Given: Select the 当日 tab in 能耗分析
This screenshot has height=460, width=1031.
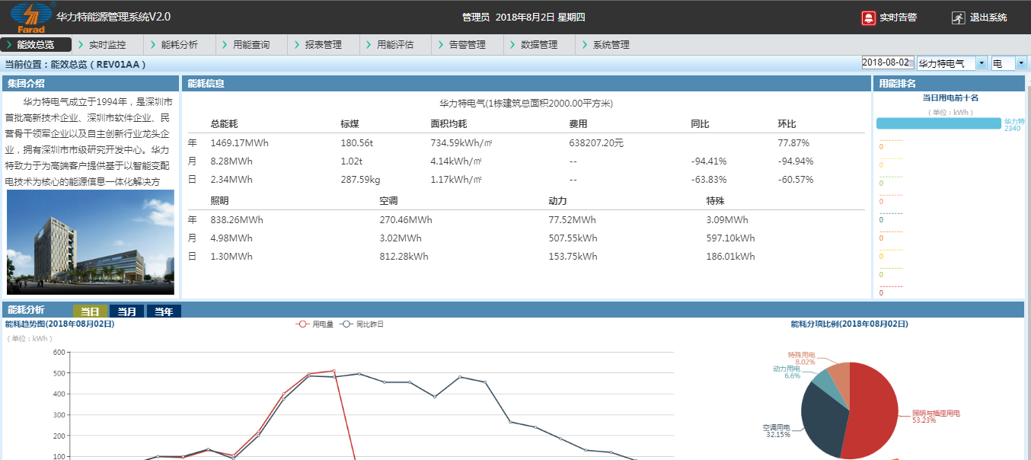Looking at the screenshot, I should [91, 311].
